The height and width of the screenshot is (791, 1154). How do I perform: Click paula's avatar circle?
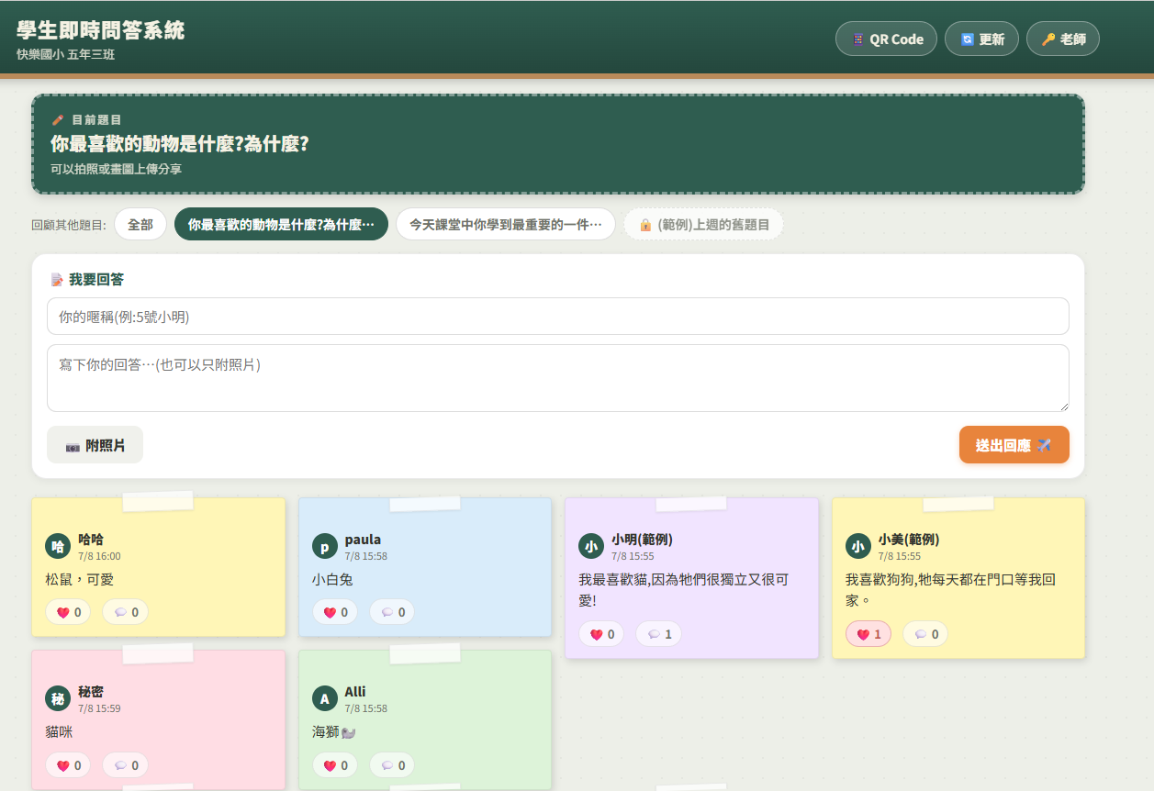(x=324, y=546)
